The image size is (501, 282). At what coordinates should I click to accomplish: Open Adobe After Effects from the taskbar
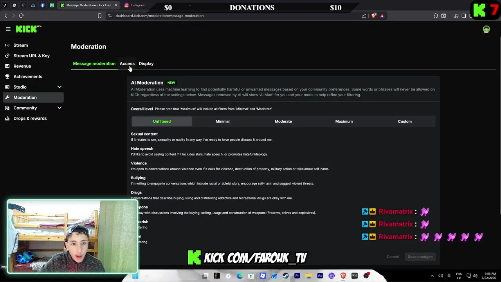[x=320, y=276]
